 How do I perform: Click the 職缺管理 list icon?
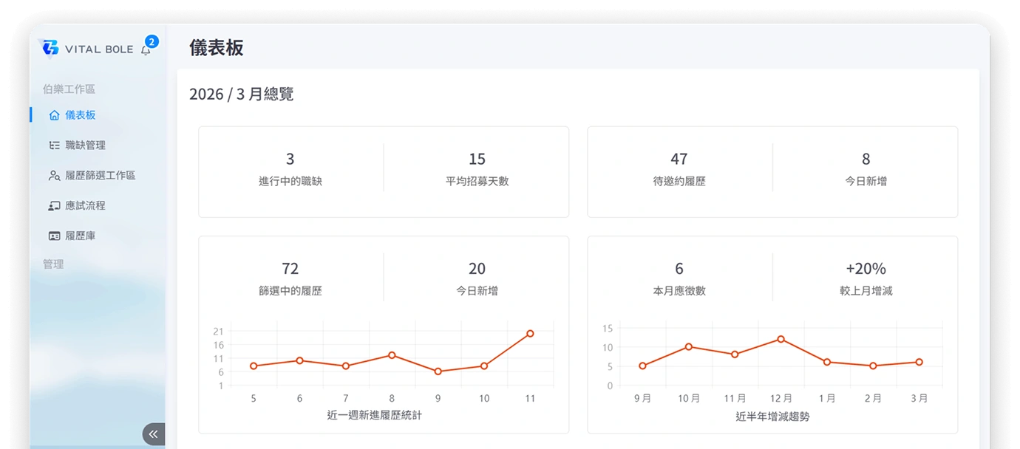(54, 145)
